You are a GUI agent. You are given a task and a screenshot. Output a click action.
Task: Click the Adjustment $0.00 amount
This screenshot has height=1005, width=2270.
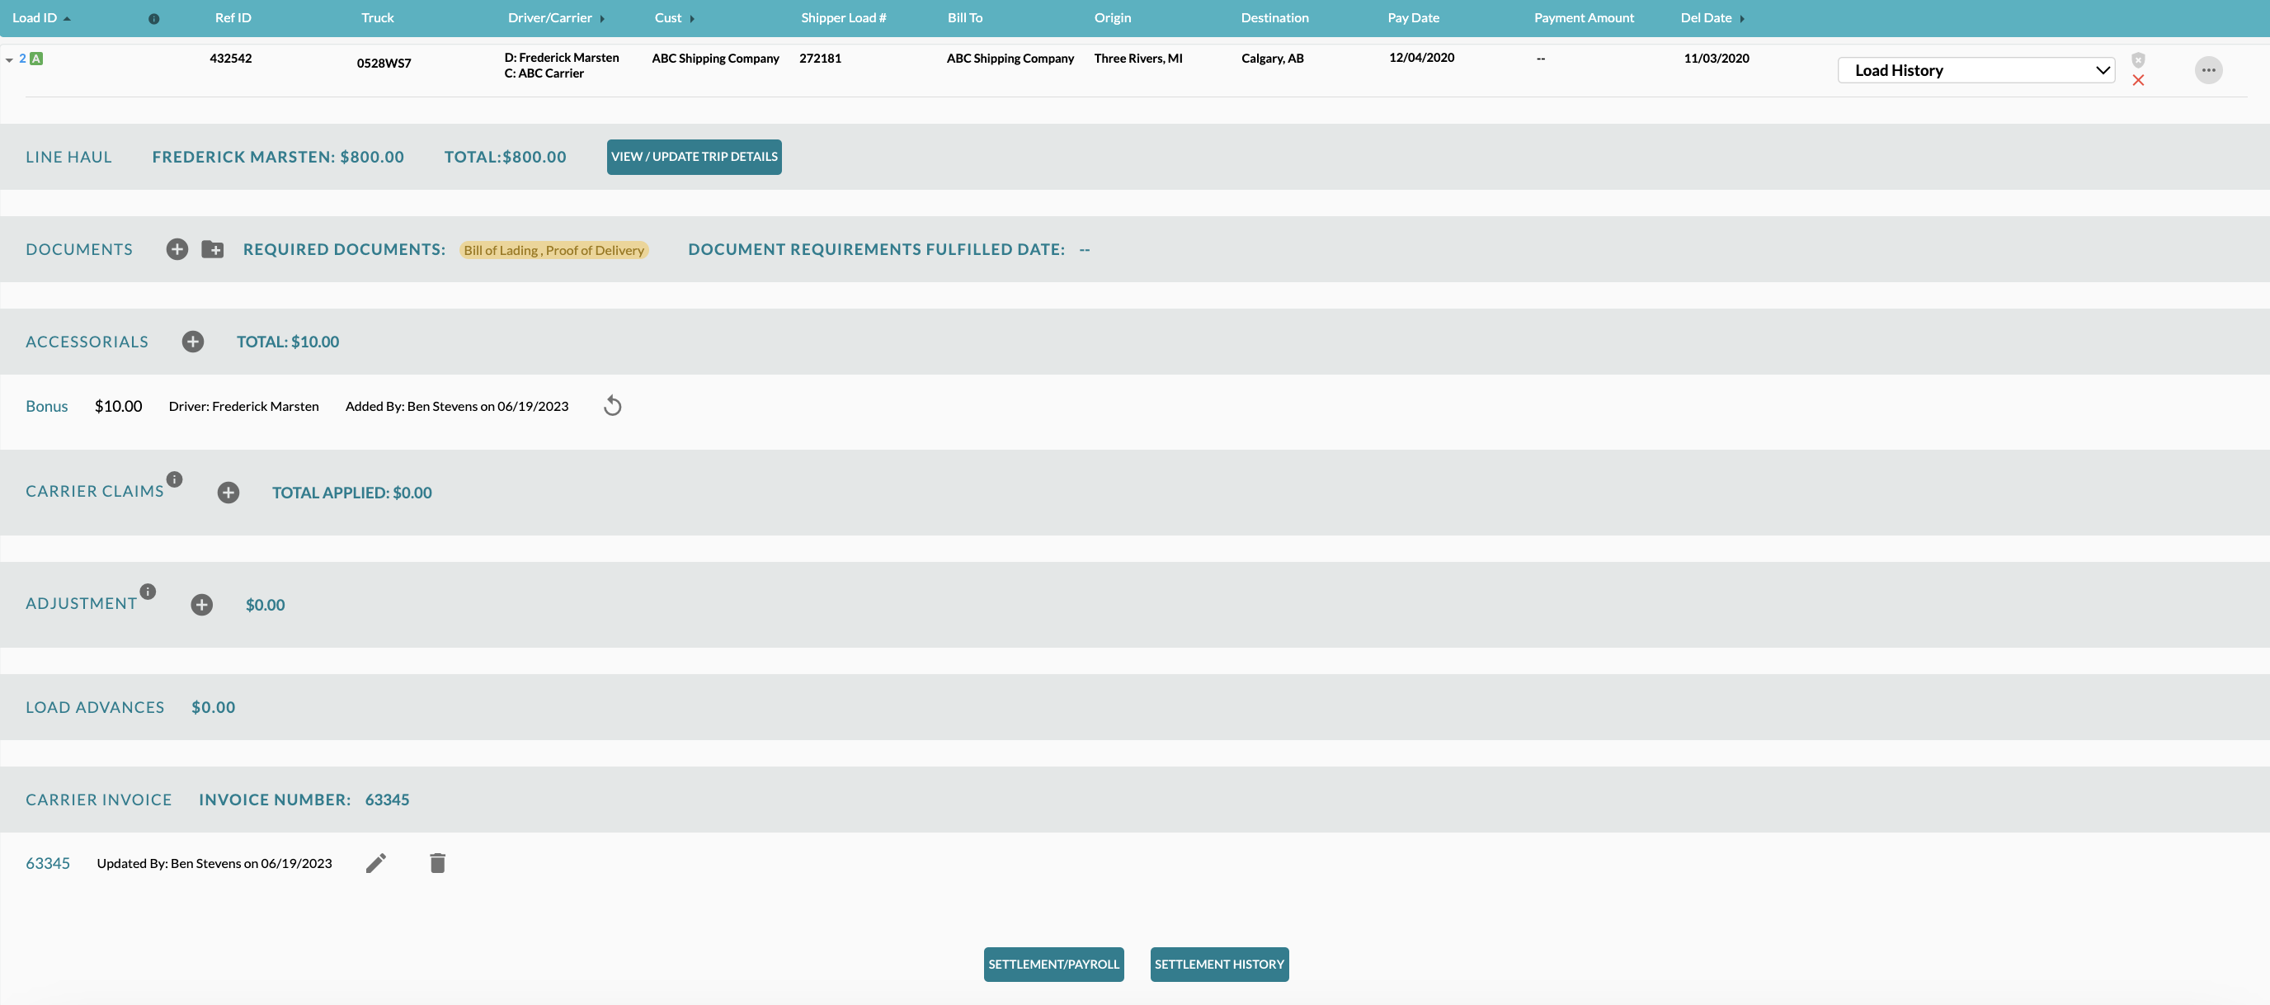pyautogui.click(x=264, y=605)
